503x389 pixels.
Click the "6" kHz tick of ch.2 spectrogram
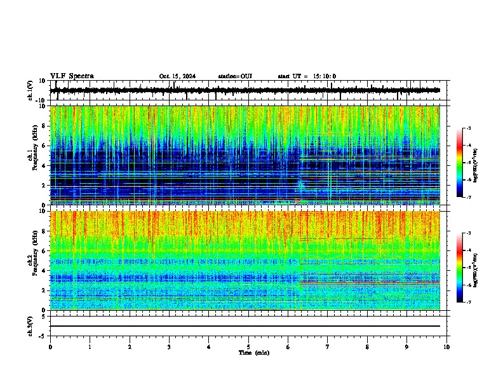click(x=44, y=251)
